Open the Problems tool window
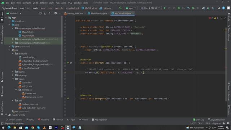The width and height of the screenshot is (231, 130). (43, 120)
